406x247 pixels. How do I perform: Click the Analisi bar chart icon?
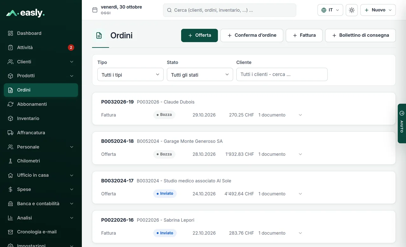point(10,218)
